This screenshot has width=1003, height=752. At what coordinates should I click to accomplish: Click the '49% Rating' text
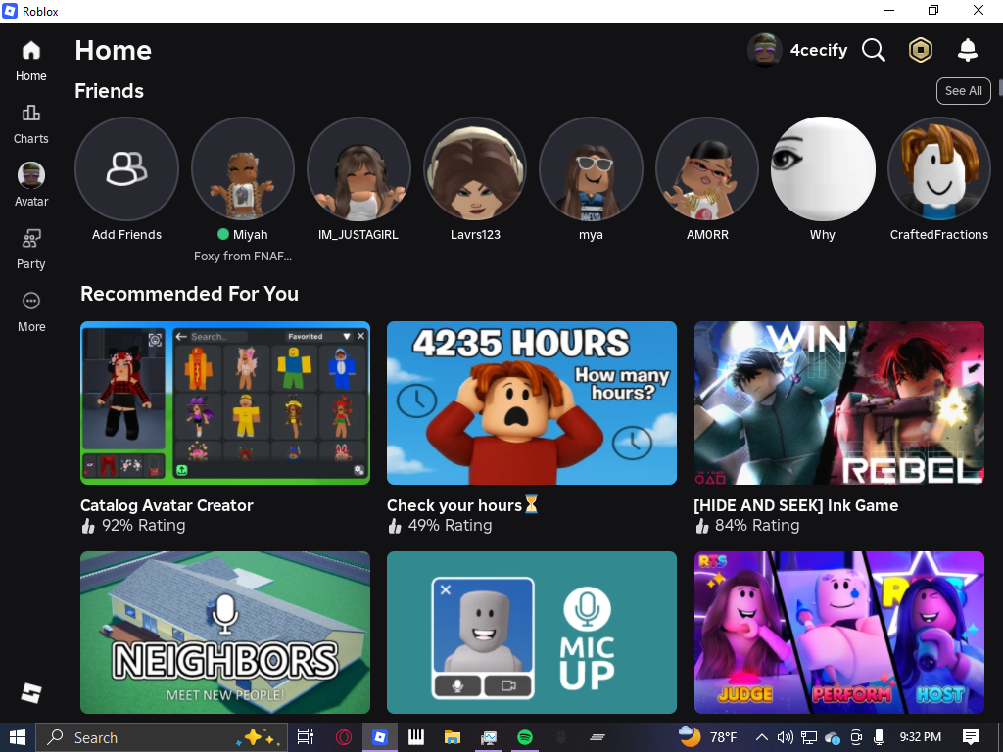[450, 526]
